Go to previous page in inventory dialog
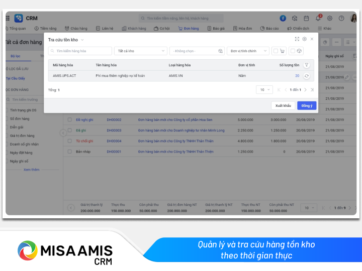 pos(286,90)
